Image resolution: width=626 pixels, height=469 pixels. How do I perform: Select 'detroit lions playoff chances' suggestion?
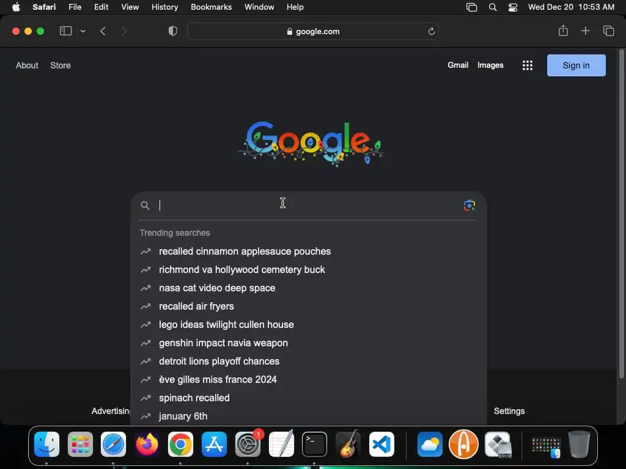308,362
